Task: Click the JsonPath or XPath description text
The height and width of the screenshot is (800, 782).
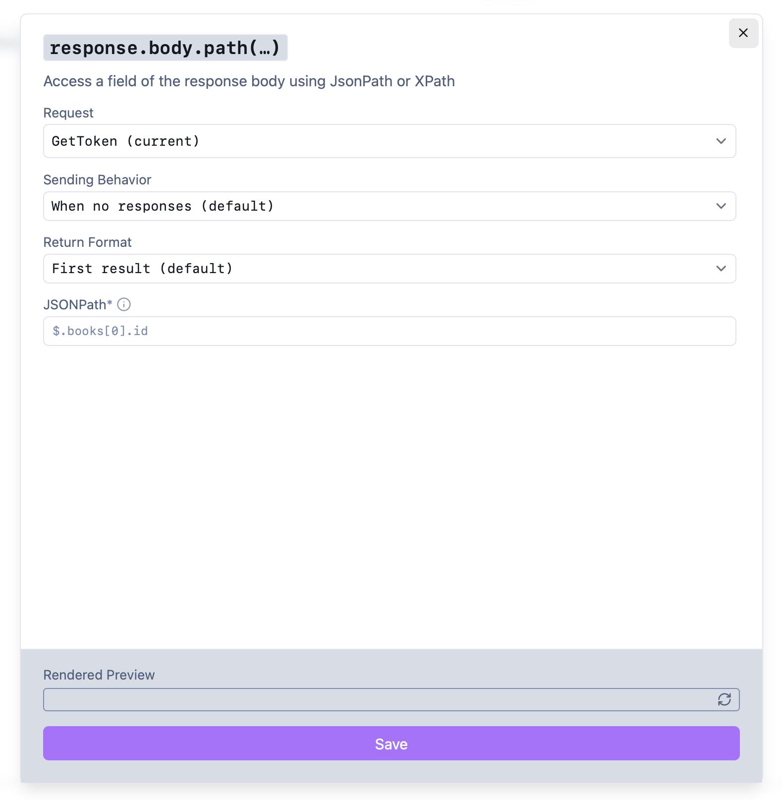Action: point(249,81)
